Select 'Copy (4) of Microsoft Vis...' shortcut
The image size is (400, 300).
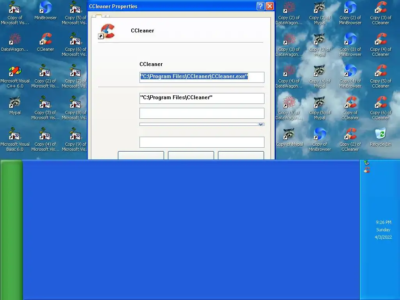[45, 140]
